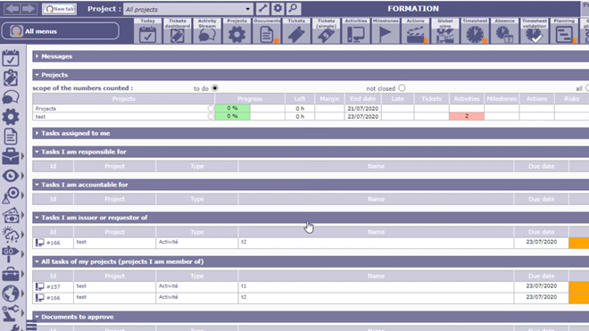Click task name t1 in All tasks list
This screenshot has width=589, height=331.
pos(244,285)
